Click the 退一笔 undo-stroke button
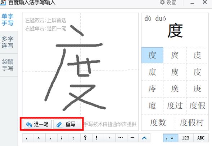Screen dimensions: 212x146 pyautogui.click(x=38, y=124)
